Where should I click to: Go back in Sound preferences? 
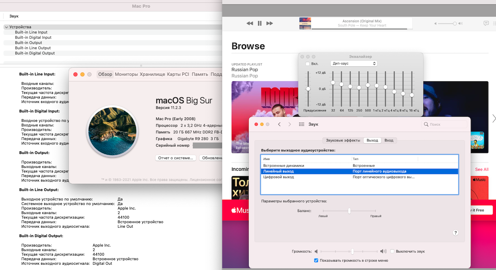(x=279, y=124)
